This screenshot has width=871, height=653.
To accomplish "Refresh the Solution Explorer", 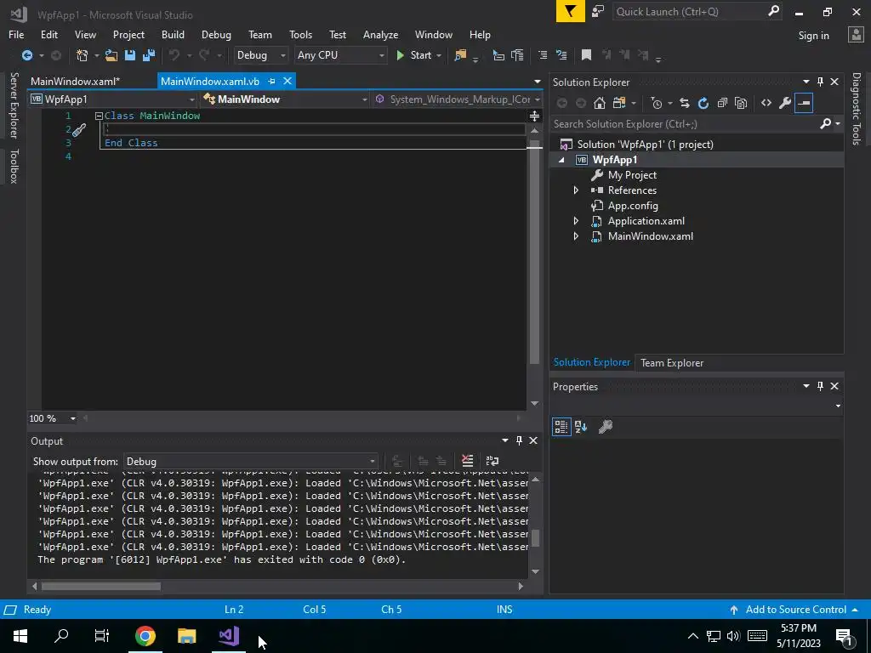I will [703, 103].
